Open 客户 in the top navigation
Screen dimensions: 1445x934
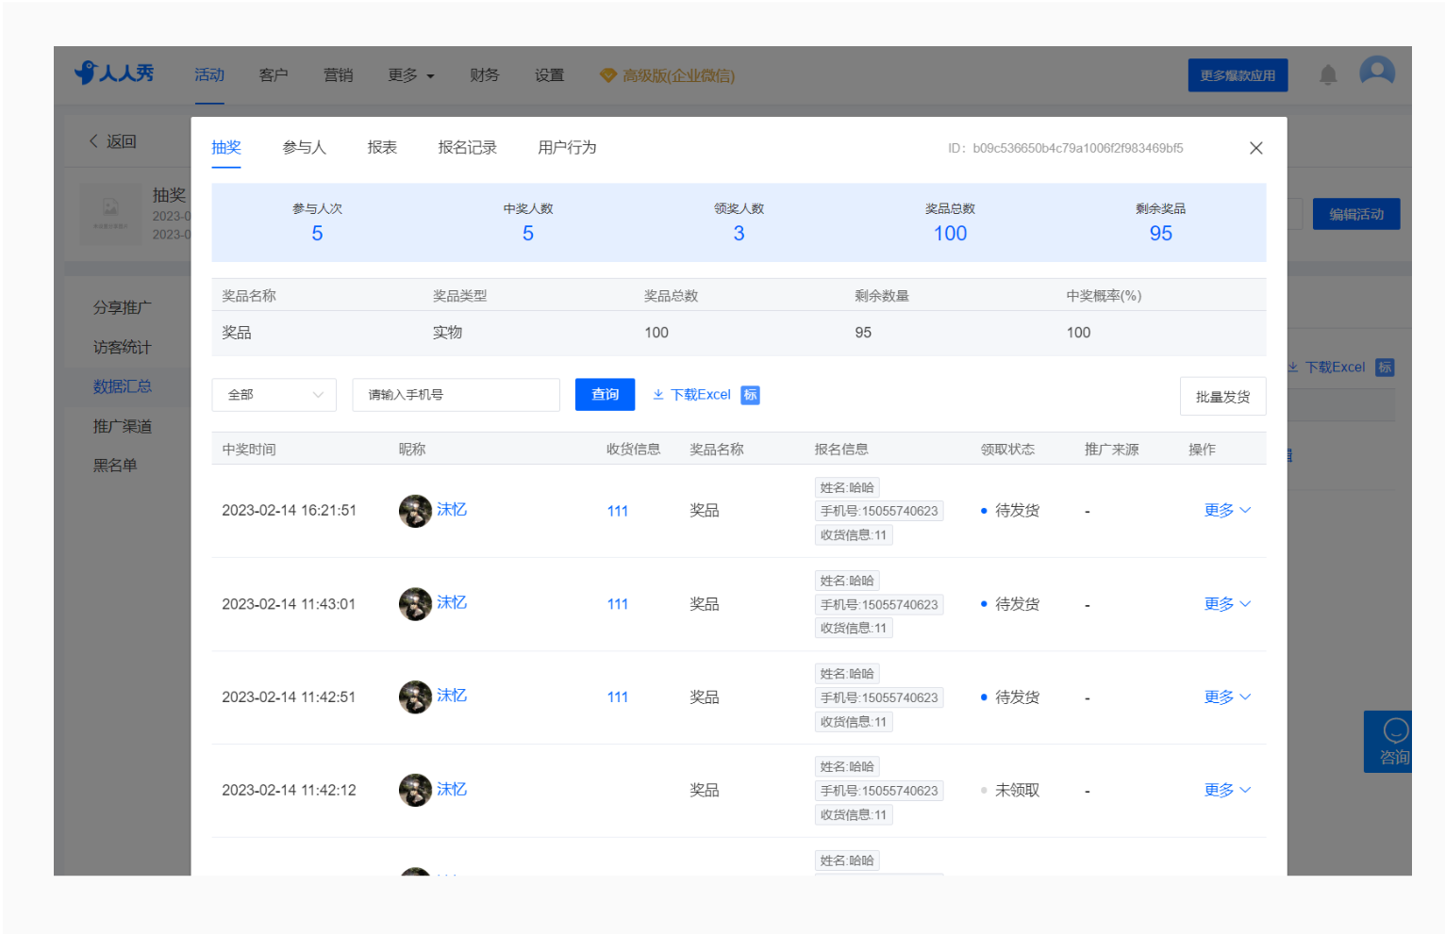point(274,75)
